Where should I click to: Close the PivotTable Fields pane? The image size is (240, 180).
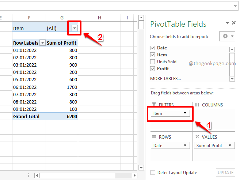(234, 23)
